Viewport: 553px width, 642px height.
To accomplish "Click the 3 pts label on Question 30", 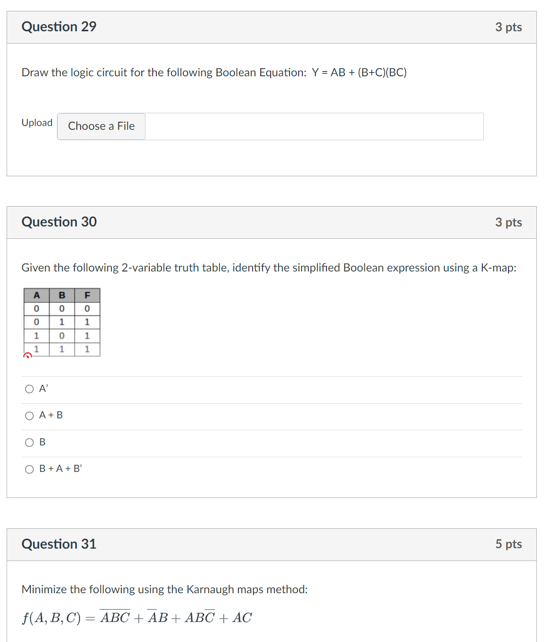I will [x=509, y=221].
